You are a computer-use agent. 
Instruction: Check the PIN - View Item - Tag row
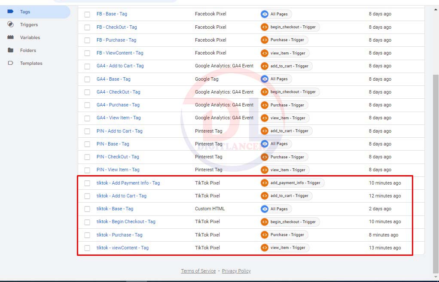pos(87,170)
